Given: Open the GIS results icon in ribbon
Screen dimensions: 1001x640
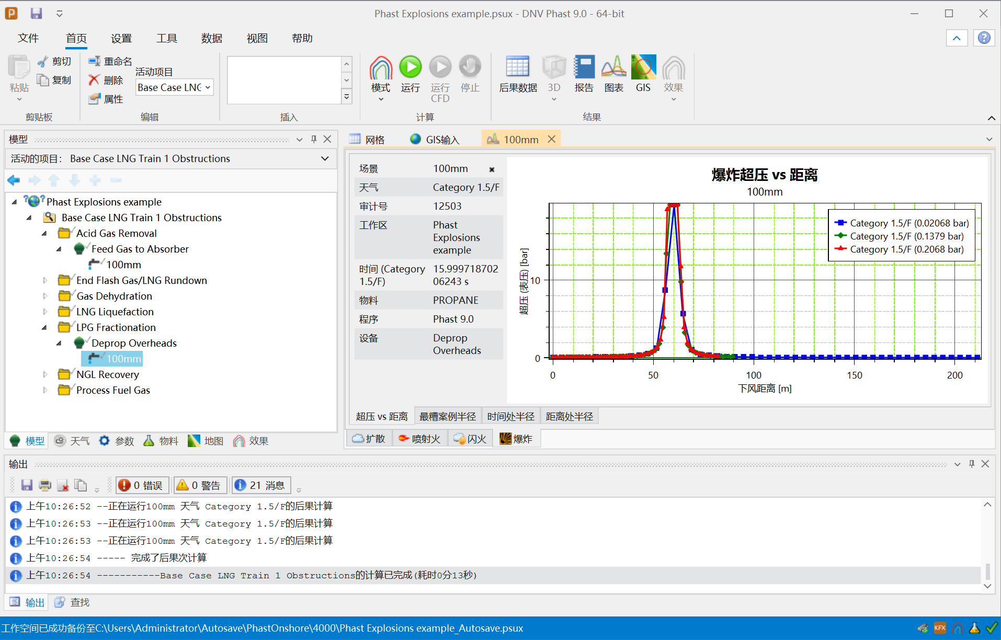Looking at the screenshot, I should (643, 68).
